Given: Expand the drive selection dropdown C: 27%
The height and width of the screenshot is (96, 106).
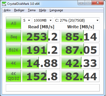Looking at the screenshot, I should pyautogui.click(x=77, y=20).
